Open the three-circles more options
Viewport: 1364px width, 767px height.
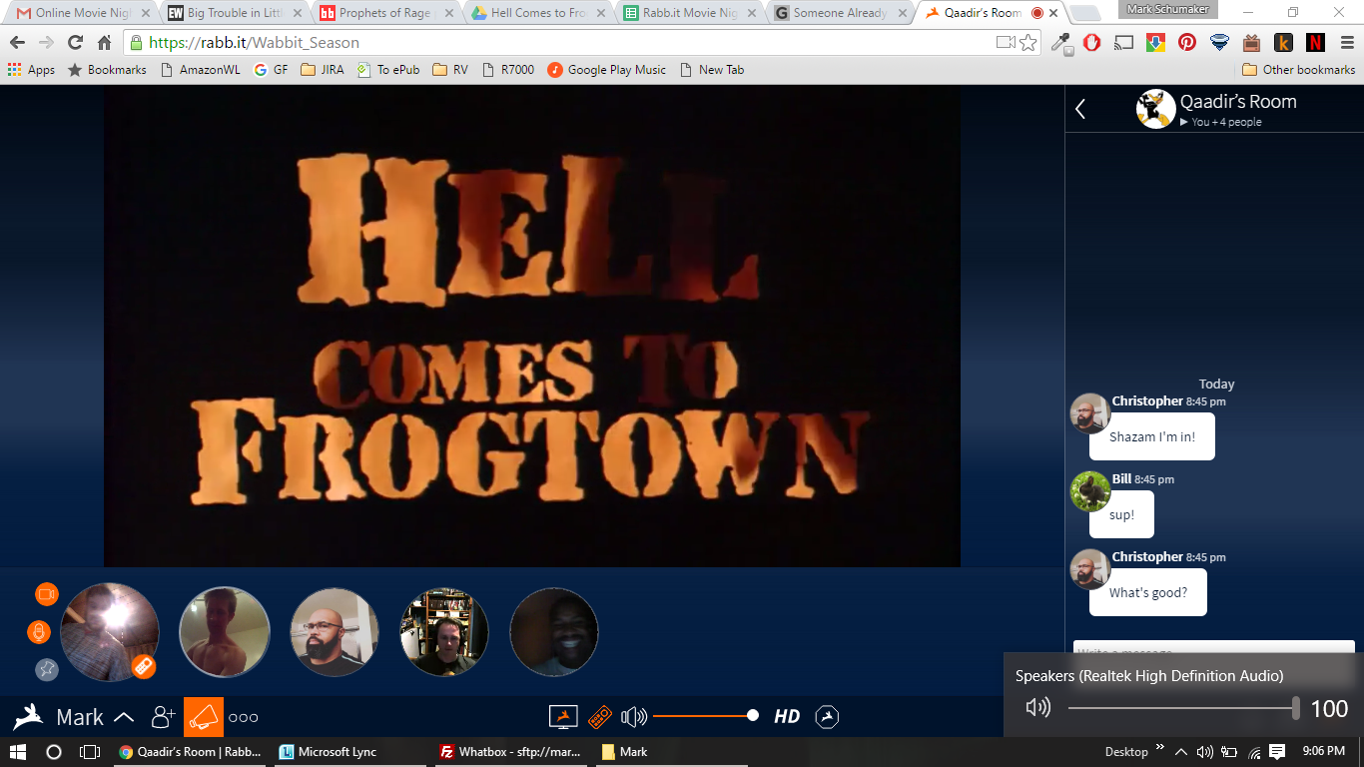(x=244, y=718)
